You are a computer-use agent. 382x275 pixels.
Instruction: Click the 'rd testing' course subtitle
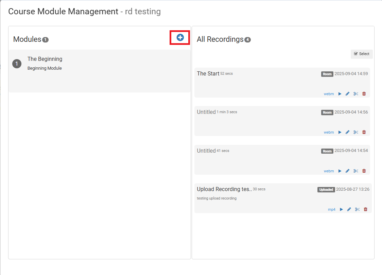point(143,12)
